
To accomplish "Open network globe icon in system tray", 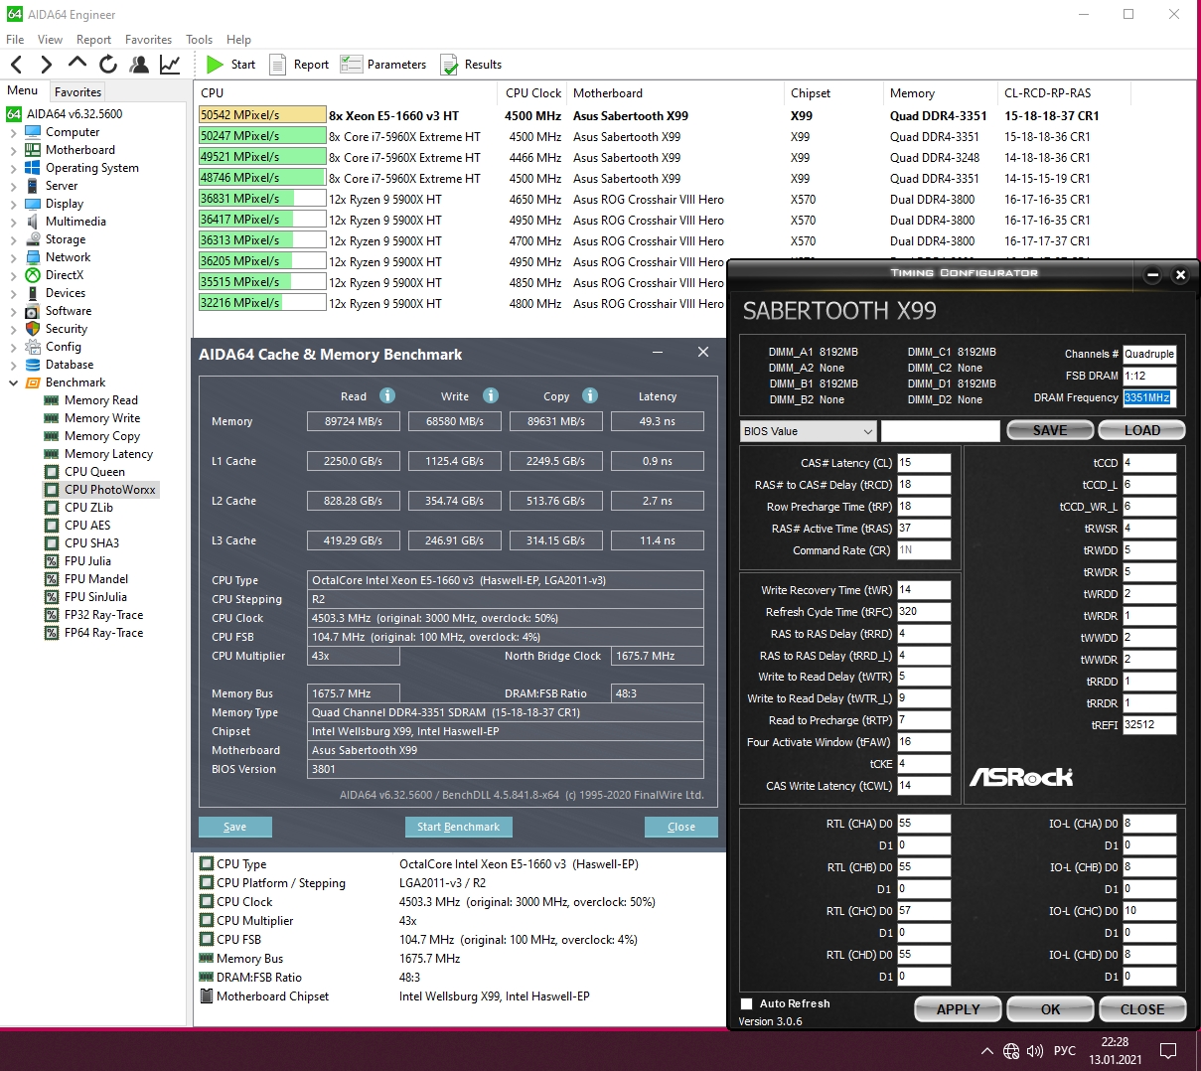I will point(1011,1051).
